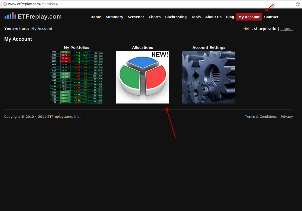The width and height of the screenshot is (302, 211).
Task: Select Charts in the navigation bar
Action: coord(155,17)
